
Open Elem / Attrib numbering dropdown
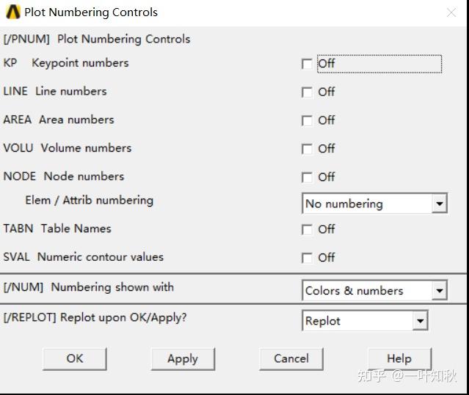[374, 204]
